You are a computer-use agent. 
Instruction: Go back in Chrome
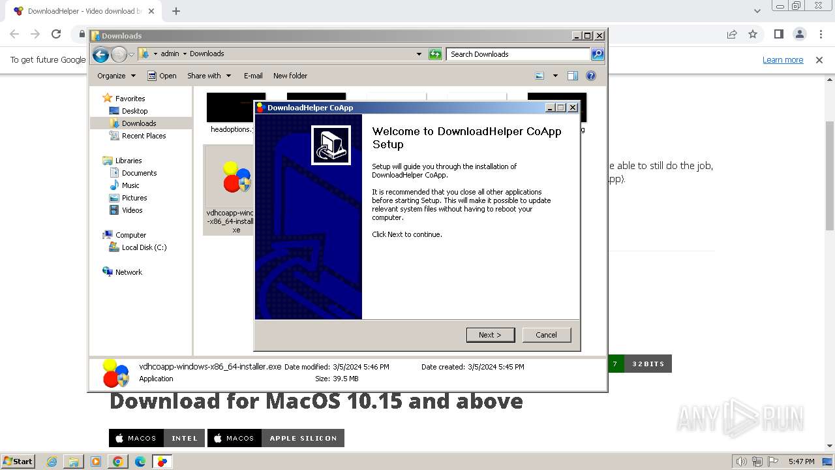14,34
